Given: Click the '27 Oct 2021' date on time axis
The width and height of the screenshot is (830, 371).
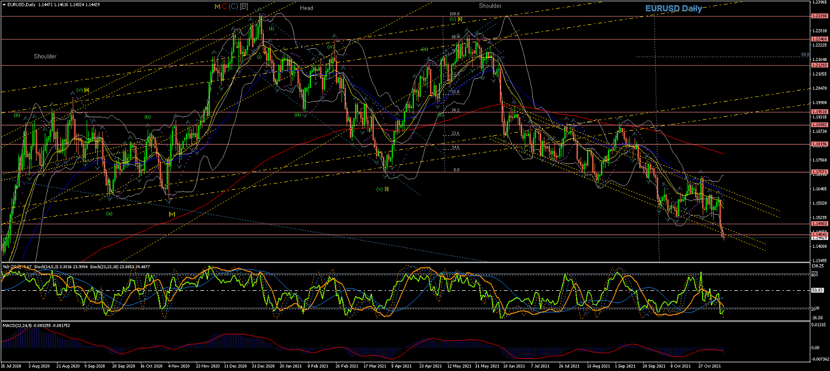Looking at the screenshot, I should click(709, 367).
